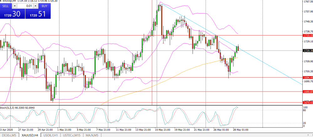Click the BUY button in one-click panel
The image size is (313, 137).
coord(44,6)
